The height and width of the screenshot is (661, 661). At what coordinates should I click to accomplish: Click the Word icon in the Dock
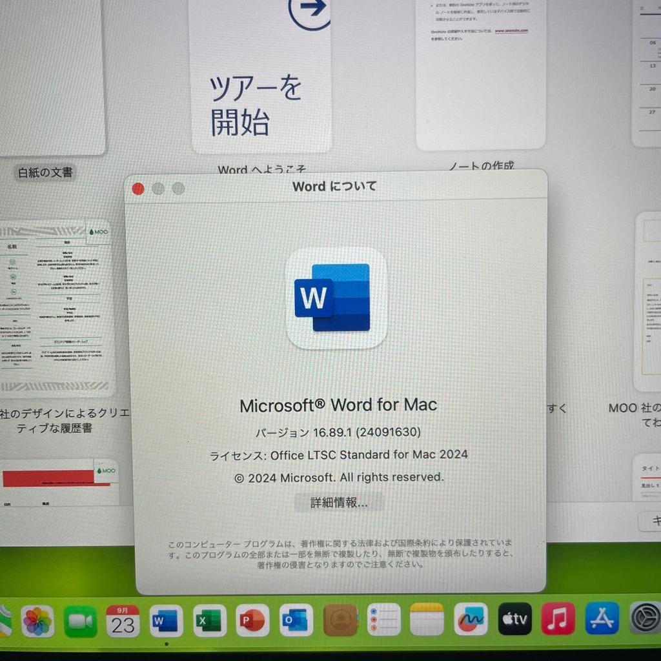pos(166,620)
